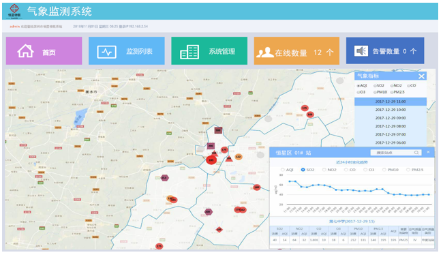
Task: Click the 恒星区 01# 站 panel title
Action: [293, 153]
